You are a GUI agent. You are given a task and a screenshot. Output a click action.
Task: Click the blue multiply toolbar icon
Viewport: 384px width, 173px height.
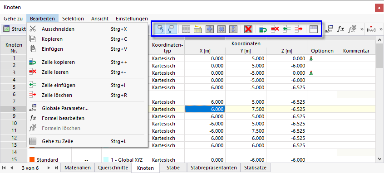click(x=222, y=29)
